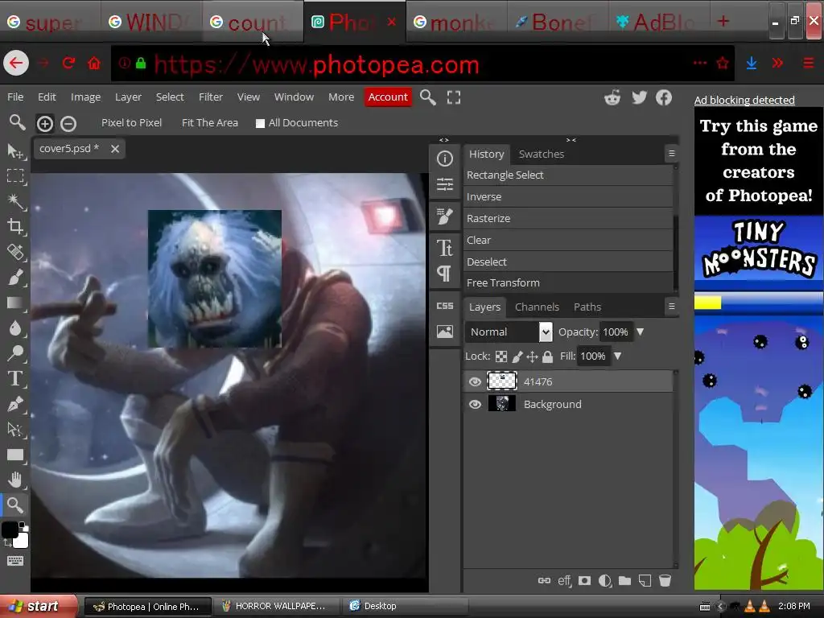
Task: Open the Layers panel options menu
Action: coord(671,307)
